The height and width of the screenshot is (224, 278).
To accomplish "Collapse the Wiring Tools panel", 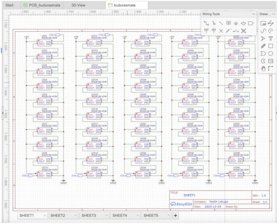I will [x=254, y=14].
